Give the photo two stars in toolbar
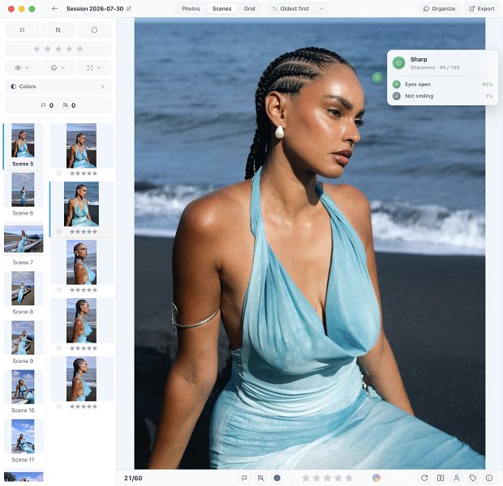Screen dimensions: 503x486 click(316, 478)
